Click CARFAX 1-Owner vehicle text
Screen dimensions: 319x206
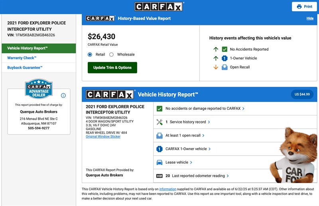pos(186,149)
